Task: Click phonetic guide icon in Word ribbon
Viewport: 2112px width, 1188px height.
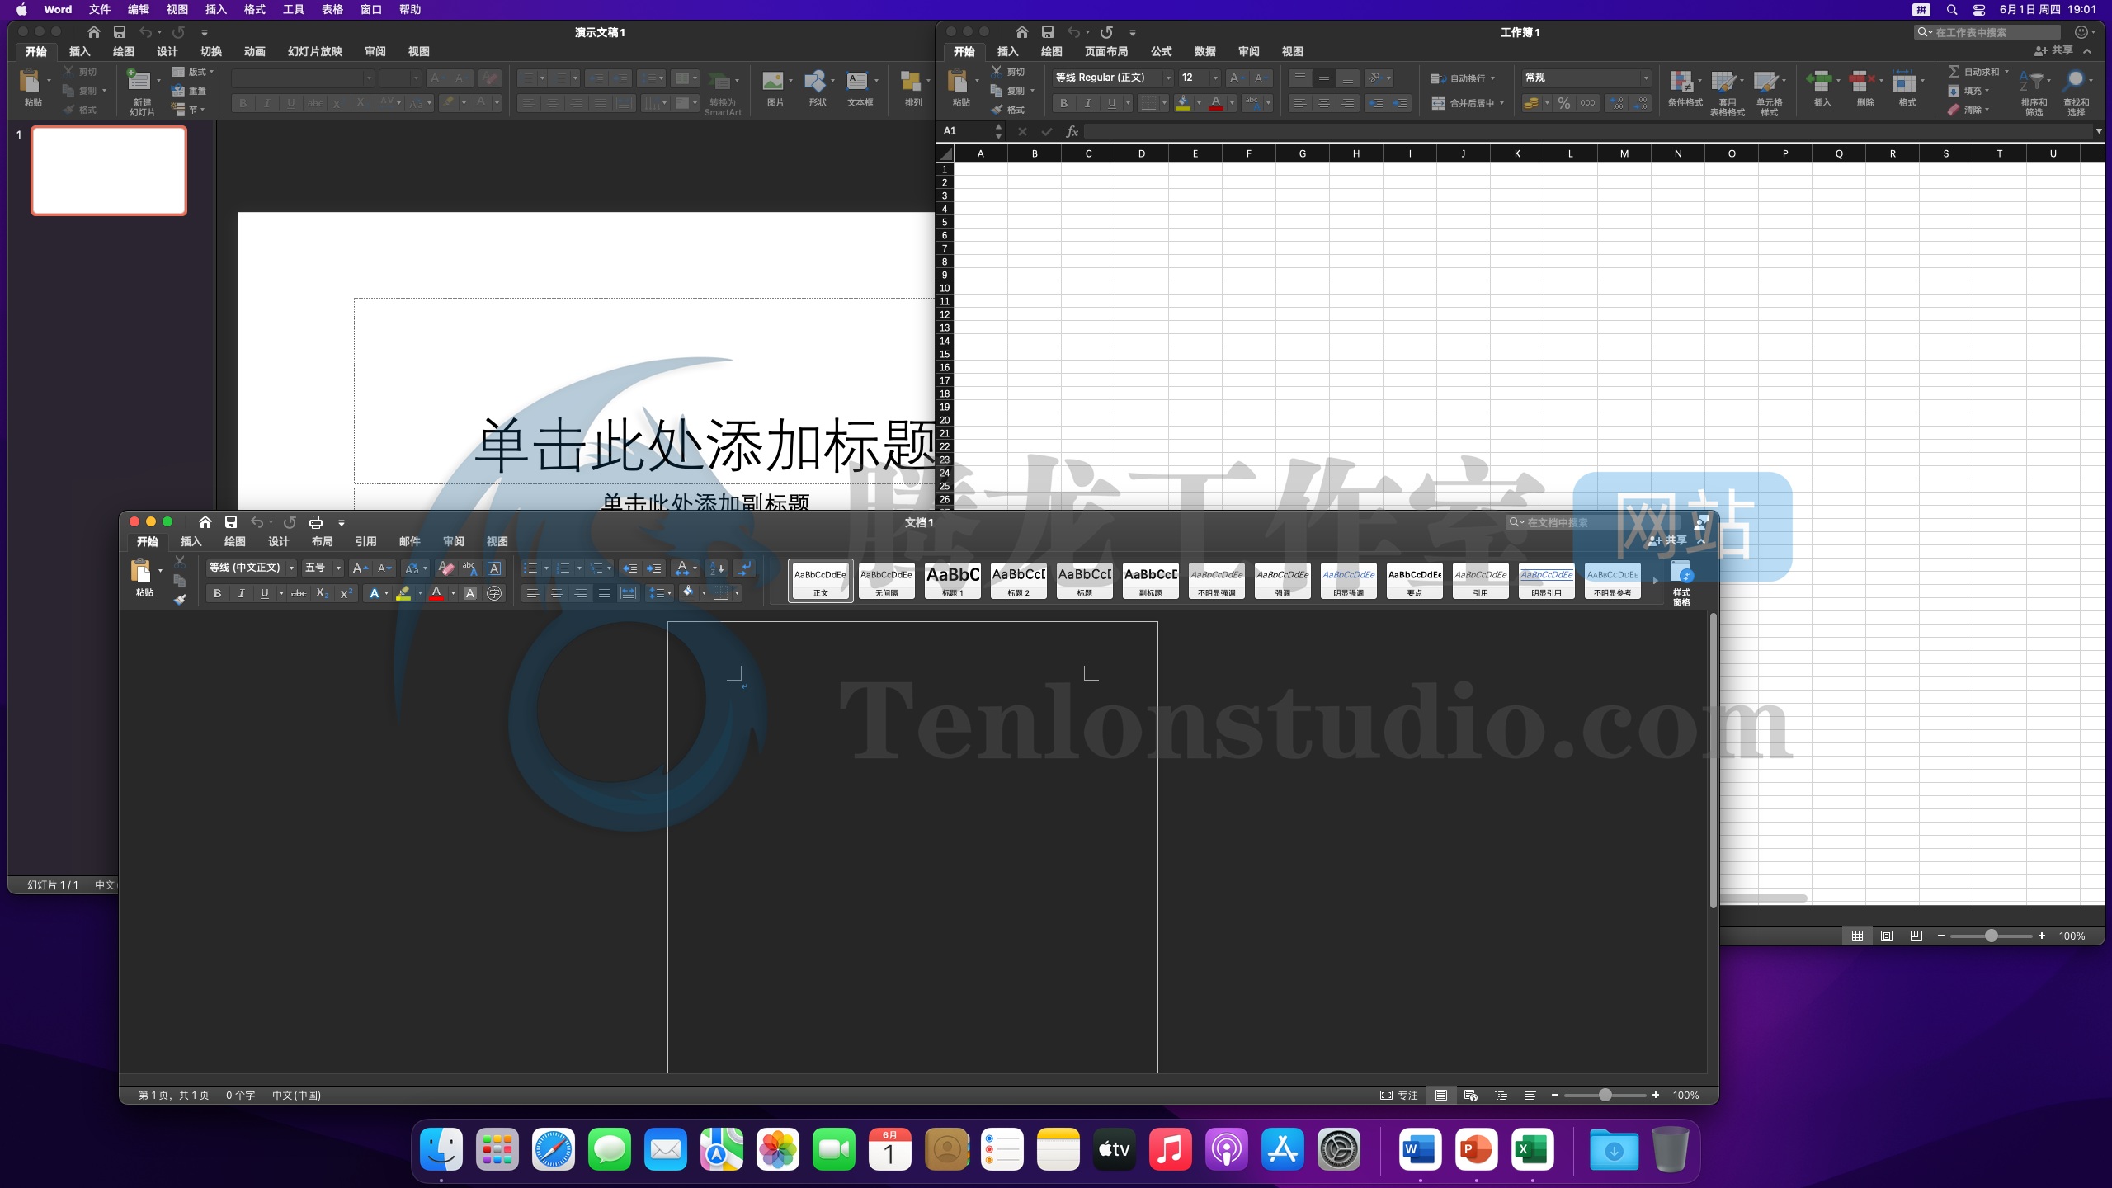Action: (470, 568)
